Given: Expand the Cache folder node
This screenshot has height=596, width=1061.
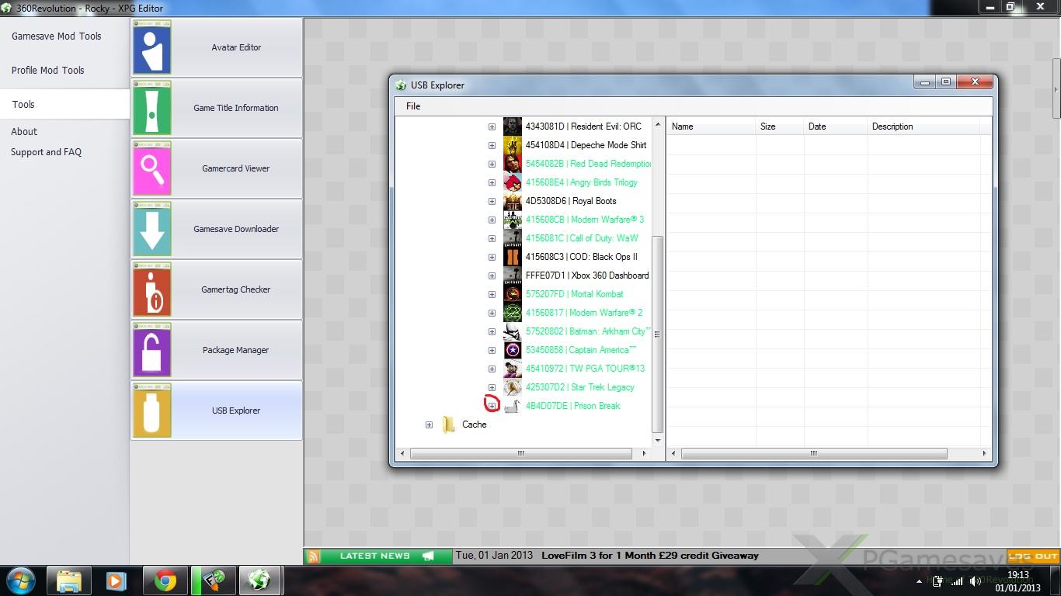Looking at the screenshot, I should pyautogui.click(x=429, y=424).
